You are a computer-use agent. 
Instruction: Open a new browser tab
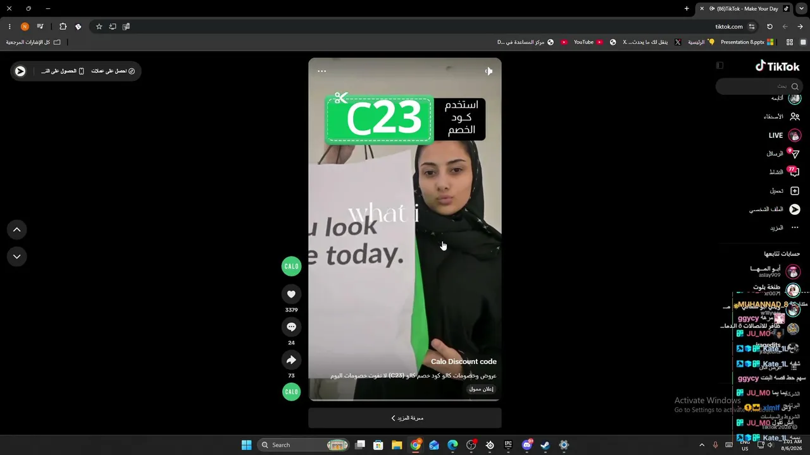(x=687, y=9)
